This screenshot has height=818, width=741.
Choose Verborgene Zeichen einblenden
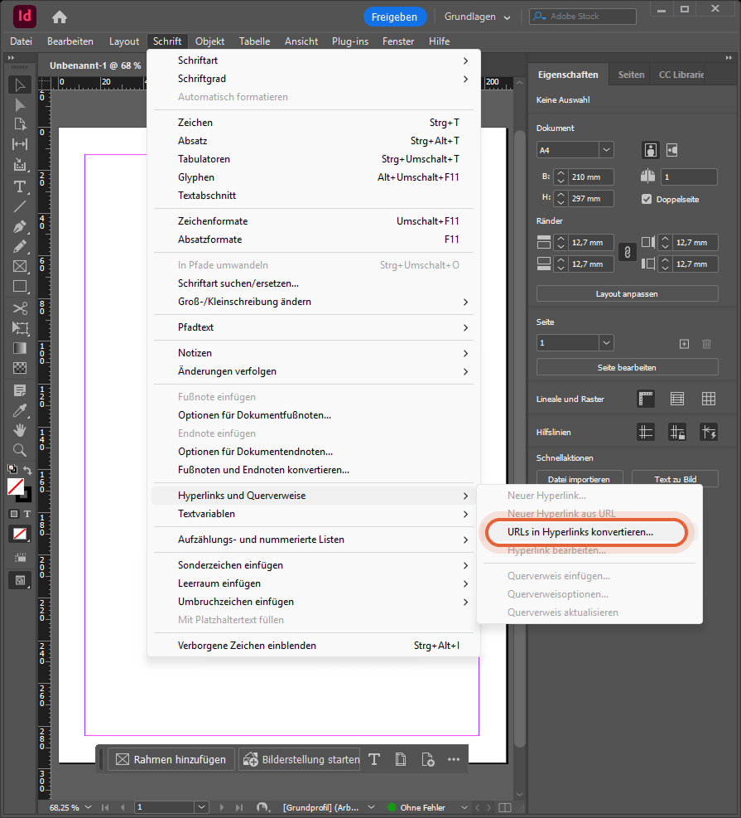(x=314, y=646)
